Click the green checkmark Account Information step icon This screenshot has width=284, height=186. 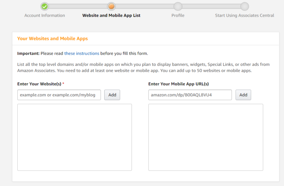click(44, 6)
